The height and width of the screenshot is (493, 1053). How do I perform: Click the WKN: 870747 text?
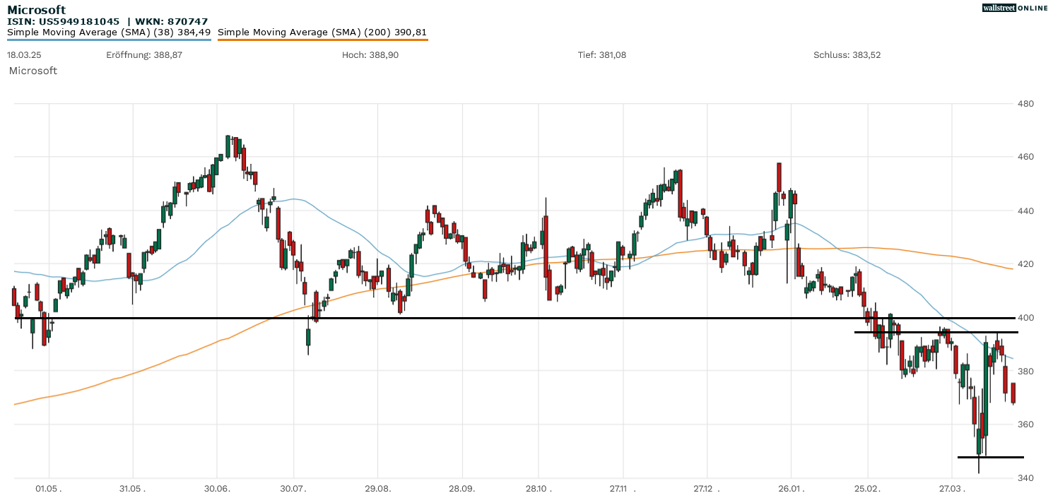coord(173,22)
